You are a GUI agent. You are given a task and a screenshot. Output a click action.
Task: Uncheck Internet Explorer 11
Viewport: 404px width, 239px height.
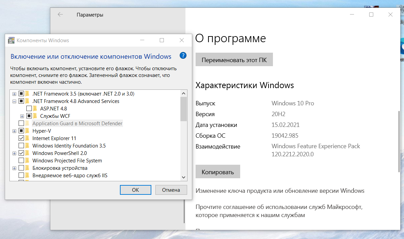coord(21,138)
